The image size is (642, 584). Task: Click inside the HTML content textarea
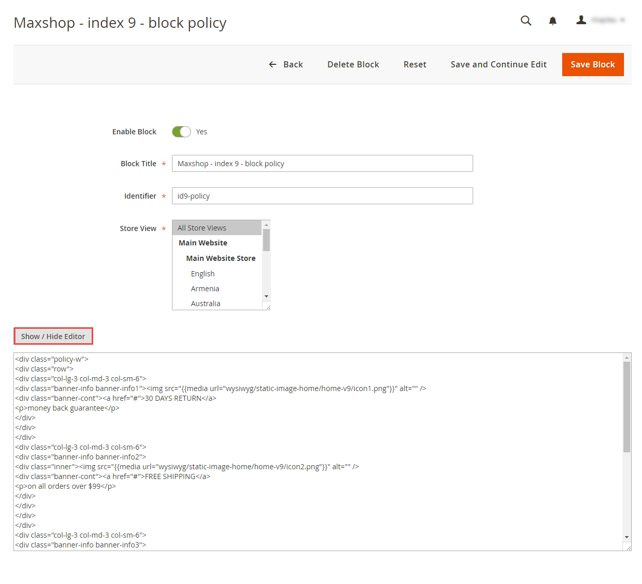click(x=318, y=452)
